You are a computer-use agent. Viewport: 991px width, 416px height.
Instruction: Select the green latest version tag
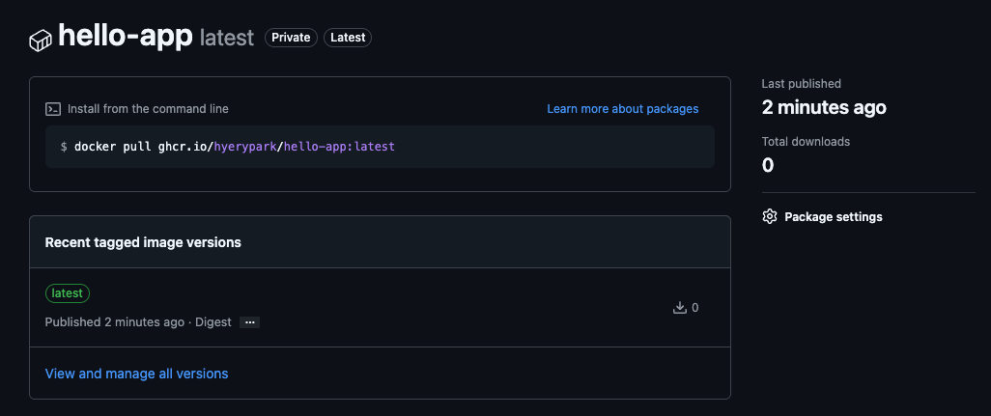point(68,293)
